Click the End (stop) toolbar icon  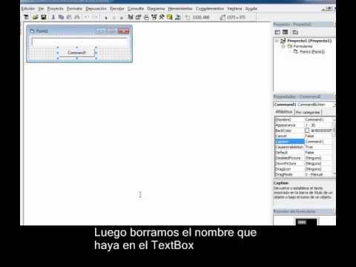tap(122, 18)
